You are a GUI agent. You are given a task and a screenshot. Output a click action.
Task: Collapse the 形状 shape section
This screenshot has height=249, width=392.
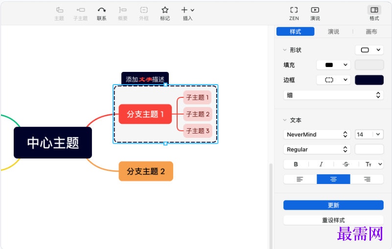(285, 50)
